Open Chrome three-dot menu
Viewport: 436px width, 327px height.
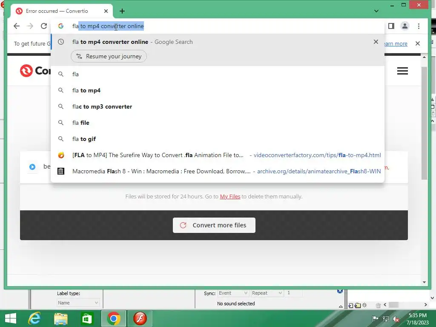point(419,26)
